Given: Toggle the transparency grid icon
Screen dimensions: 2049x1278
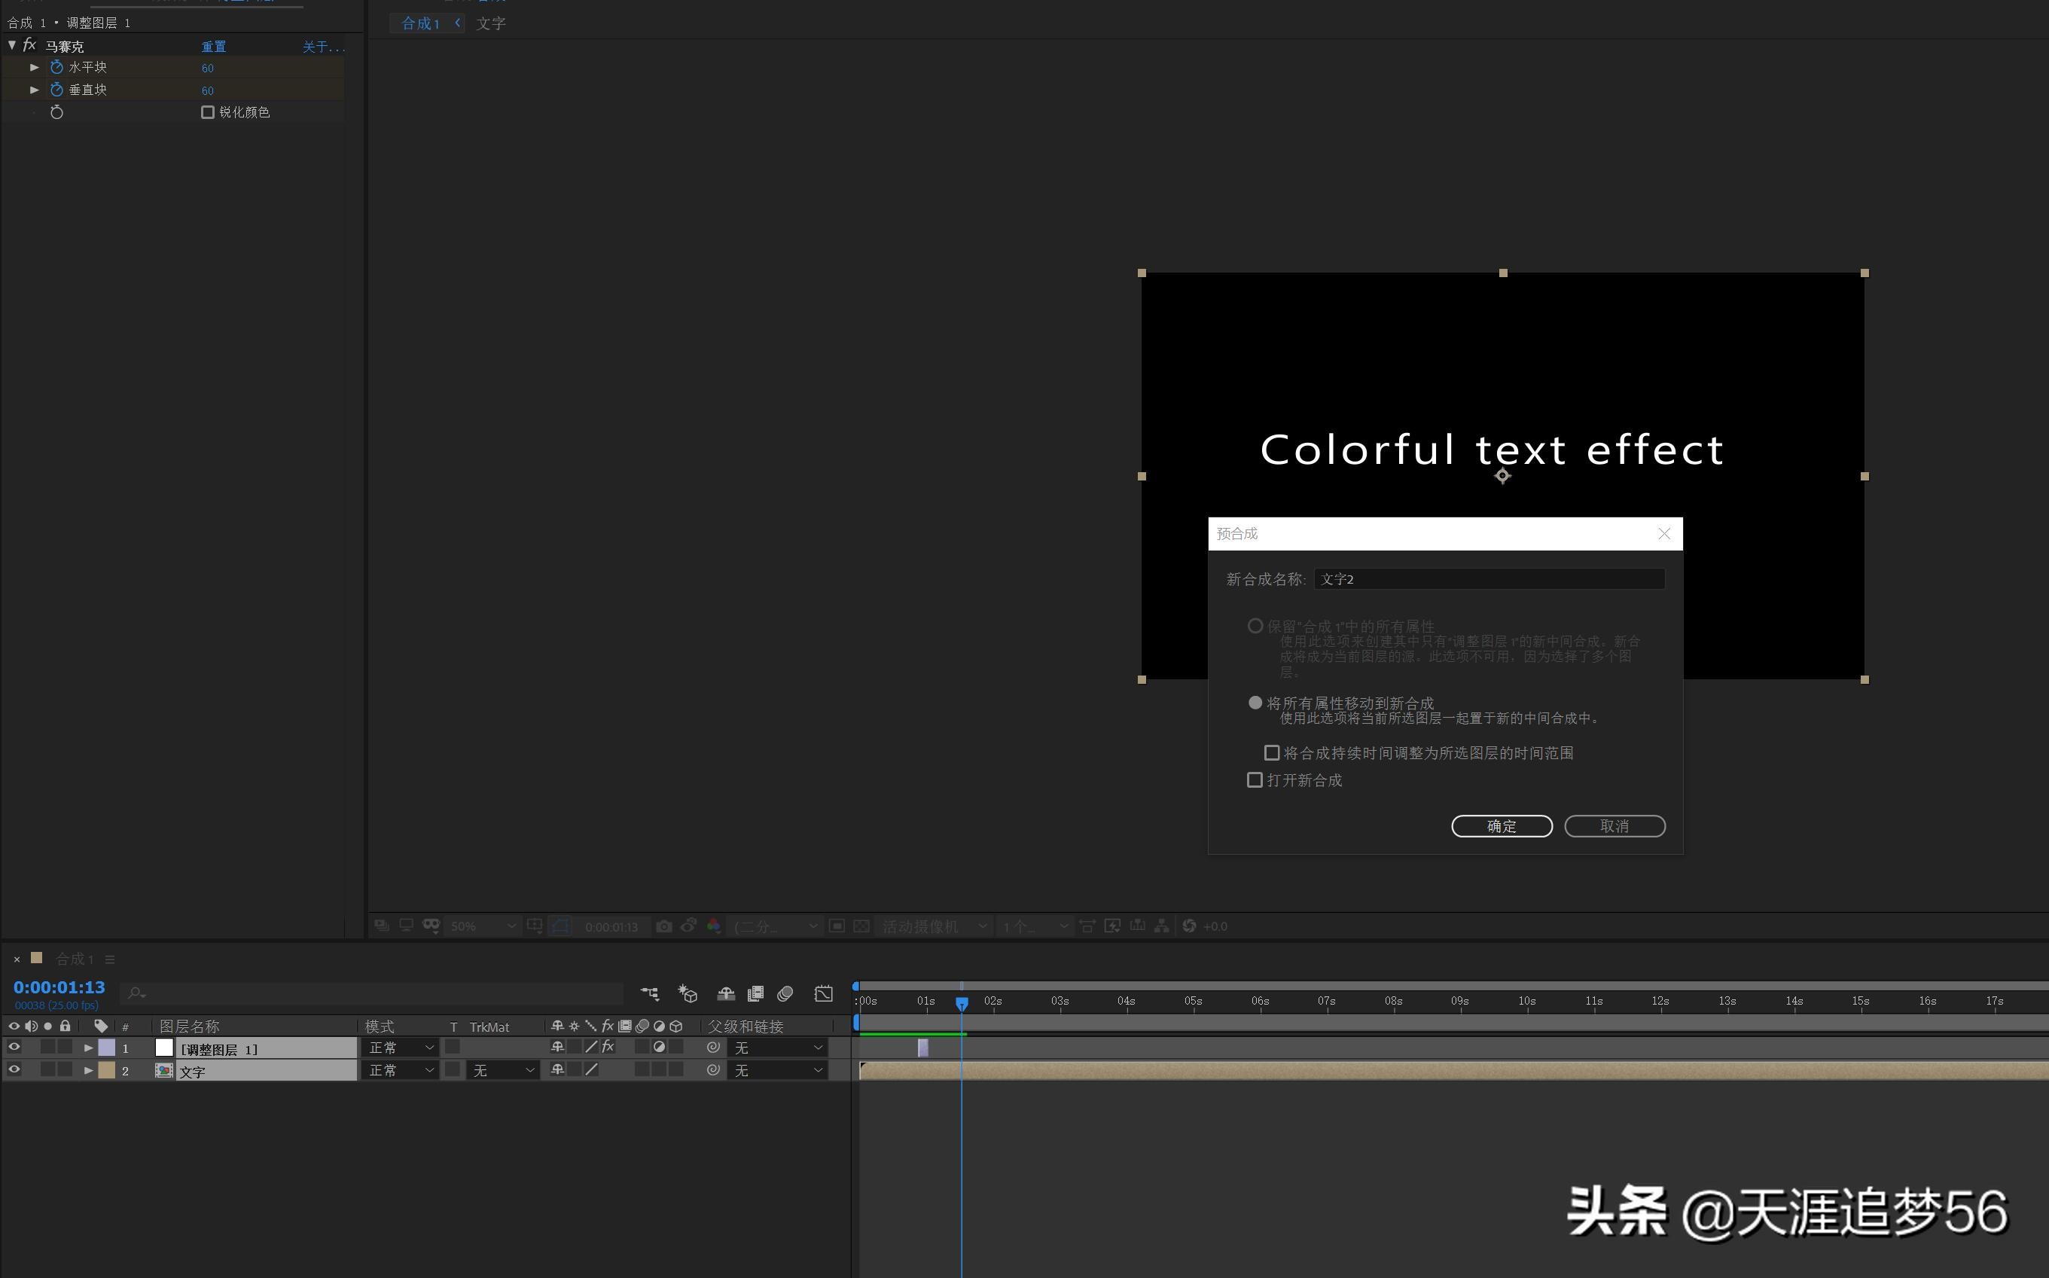Looking at the screenshot, I should [860, 926].
